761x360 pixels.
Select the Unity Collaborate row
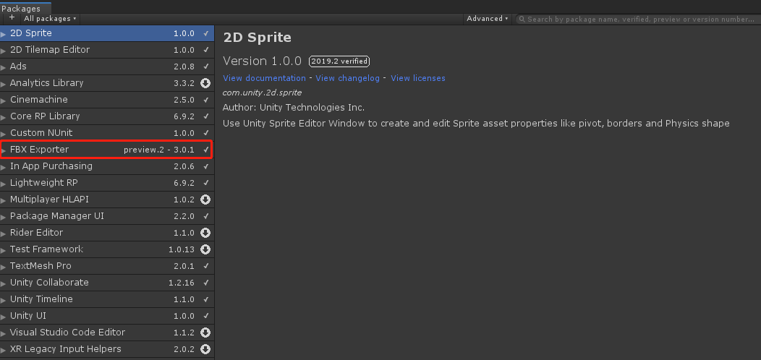pyautogui.click(x=107, y=283)
